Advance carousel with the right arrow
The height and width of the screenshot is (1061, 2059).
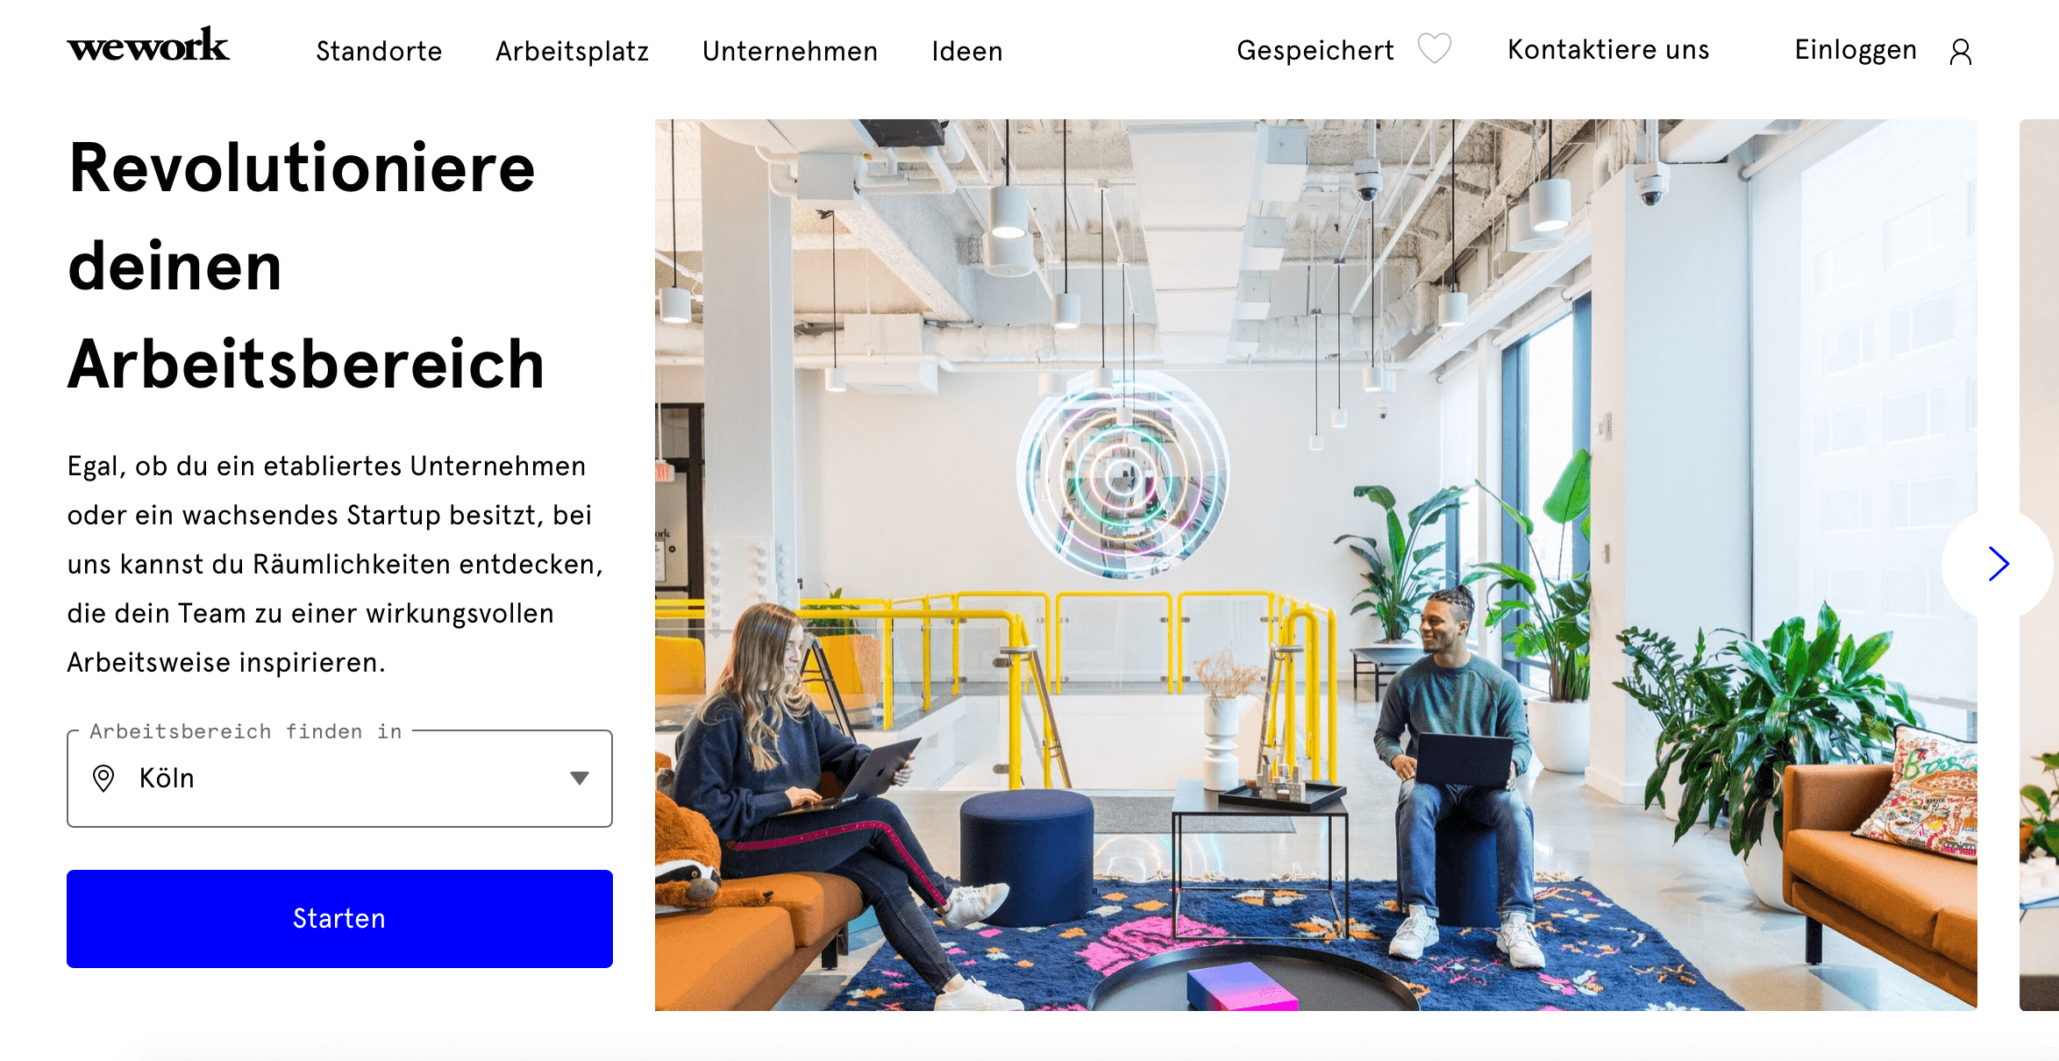[x=1998, y=564]
